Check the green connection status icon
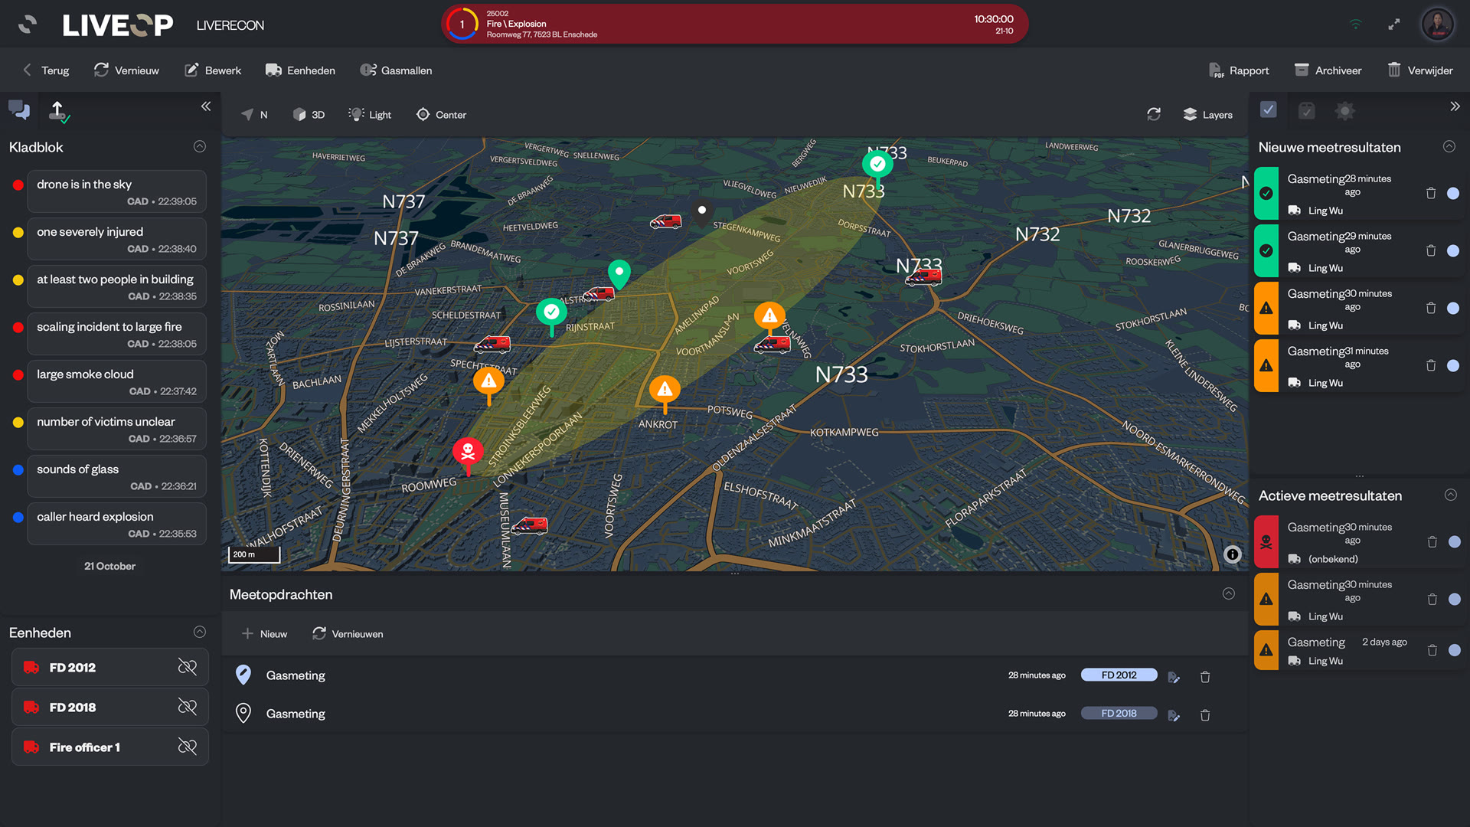The image size is (1470, 827). coord(1356,25)
